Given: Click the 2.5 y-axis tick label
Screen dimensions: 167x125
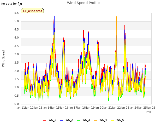Looking at the screenshot, I should (16, 63).
